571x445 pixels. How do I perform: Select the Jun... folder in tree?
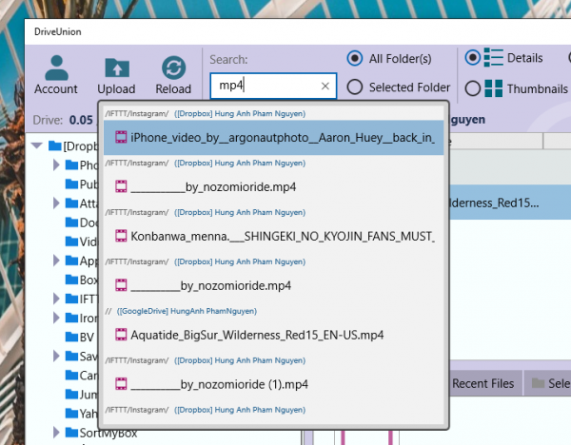(x=82, y=394)
